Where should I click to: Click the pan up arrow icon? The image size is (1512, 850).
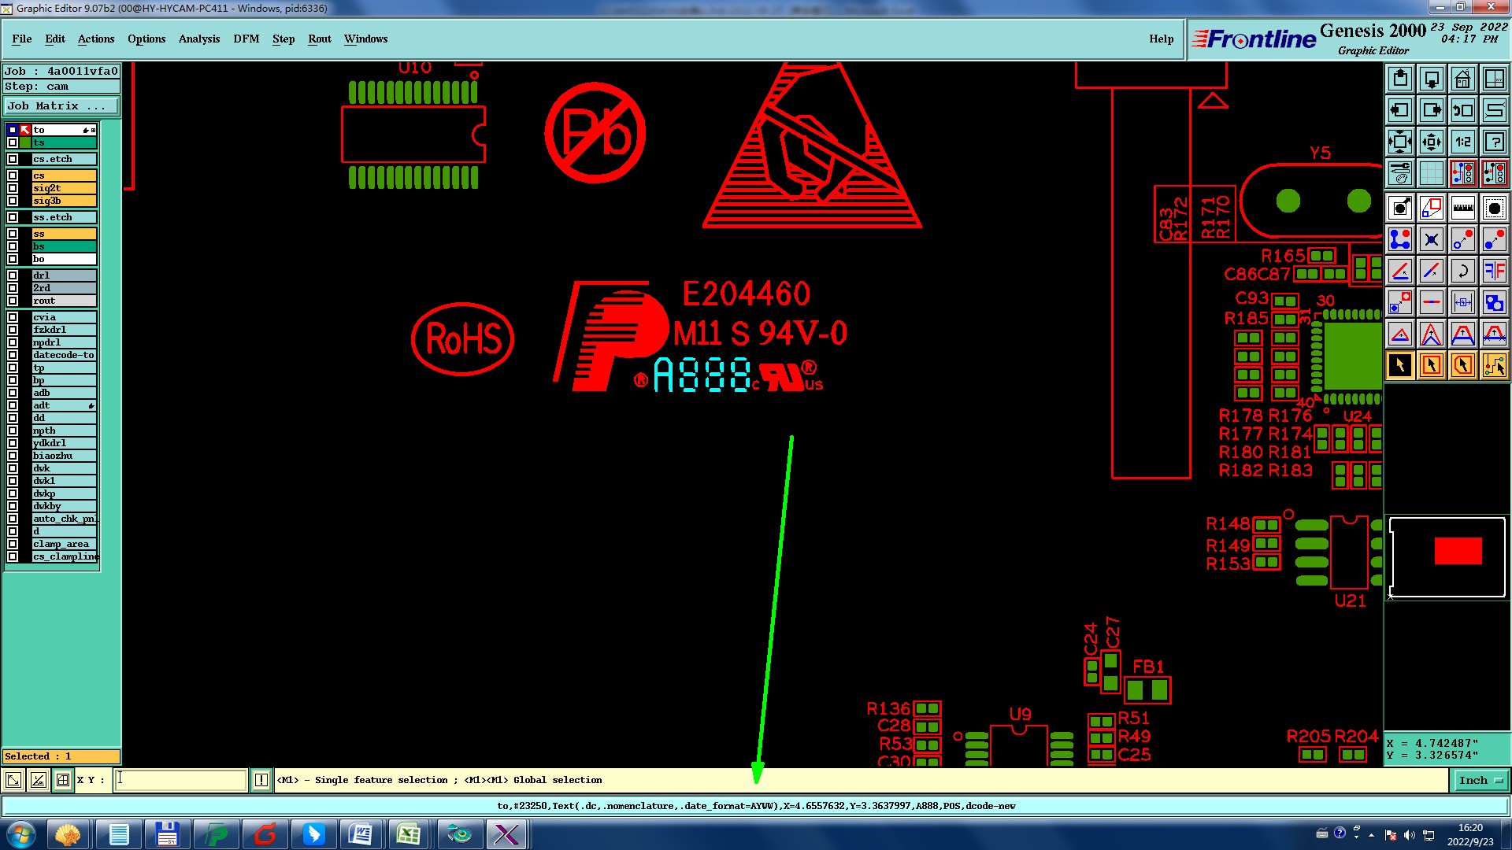(x=1400, y=79)
